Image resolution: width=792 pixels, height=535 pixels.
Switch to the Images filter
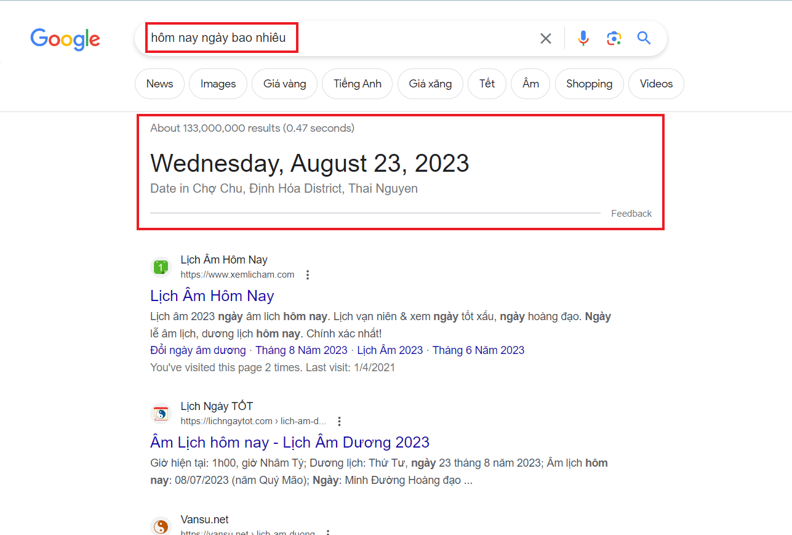(x=218, y=84)
